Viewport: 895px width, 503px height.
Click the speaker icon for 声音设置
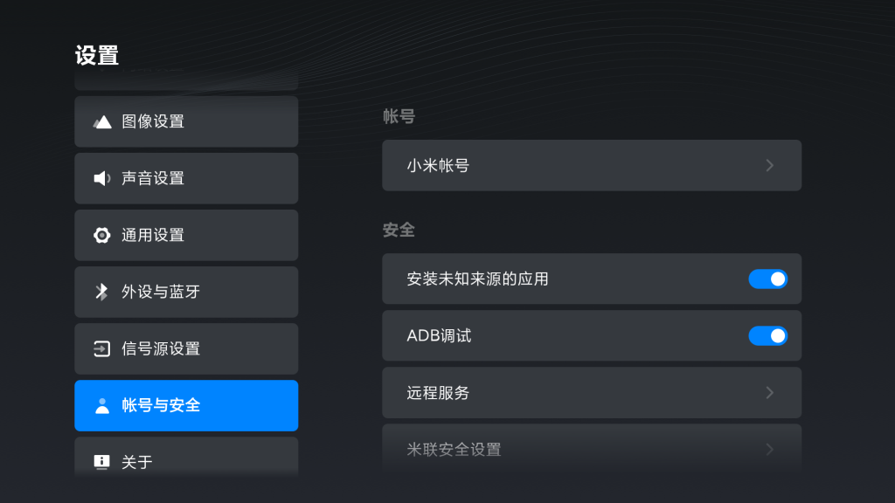click(102, 178)
